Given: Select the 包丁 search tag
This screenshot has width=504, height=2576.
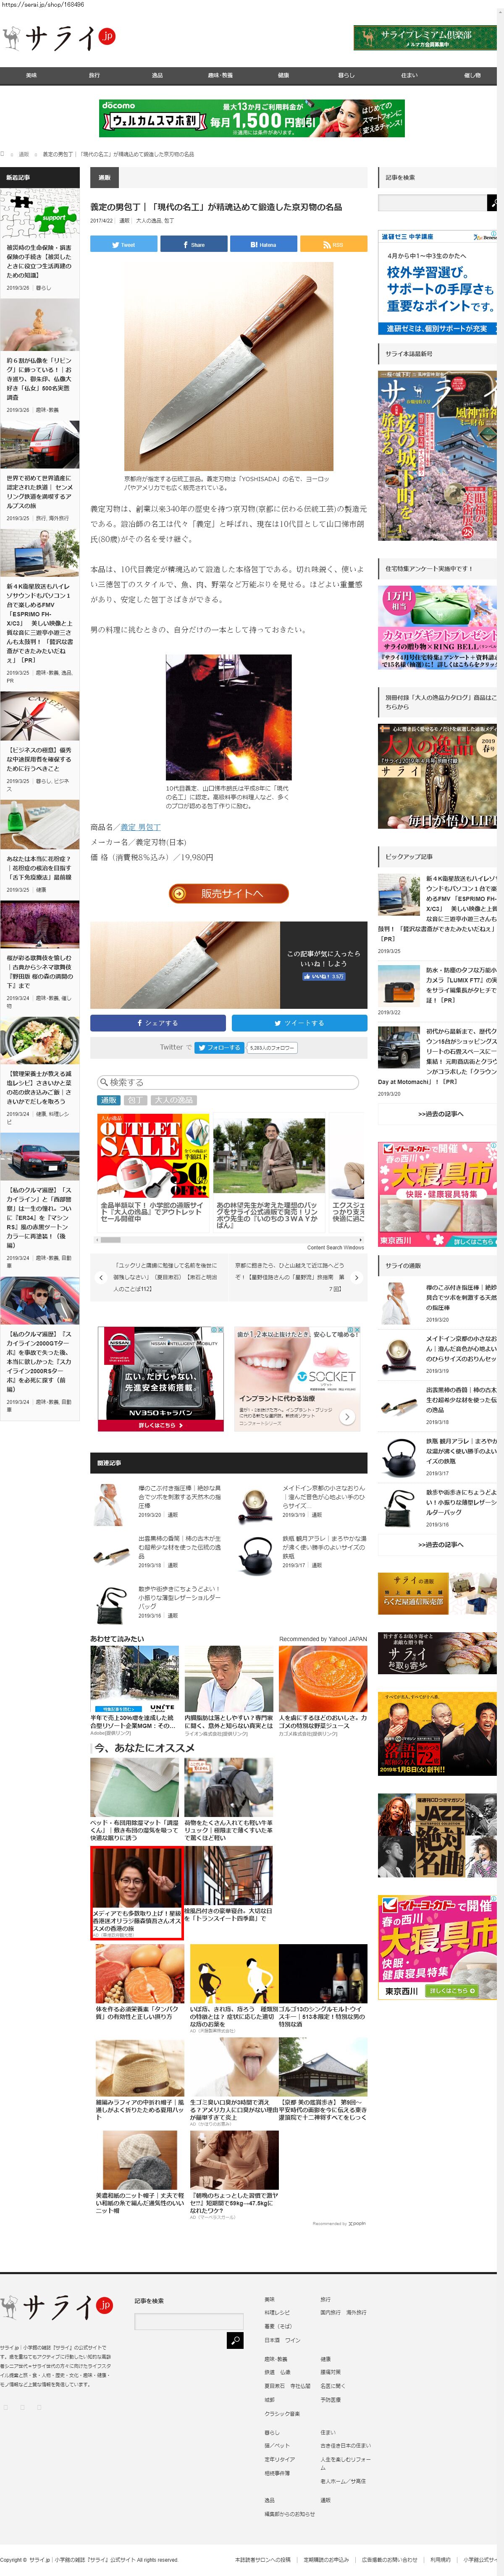Looking at the screenshot, I should (x=136, y=1100).
